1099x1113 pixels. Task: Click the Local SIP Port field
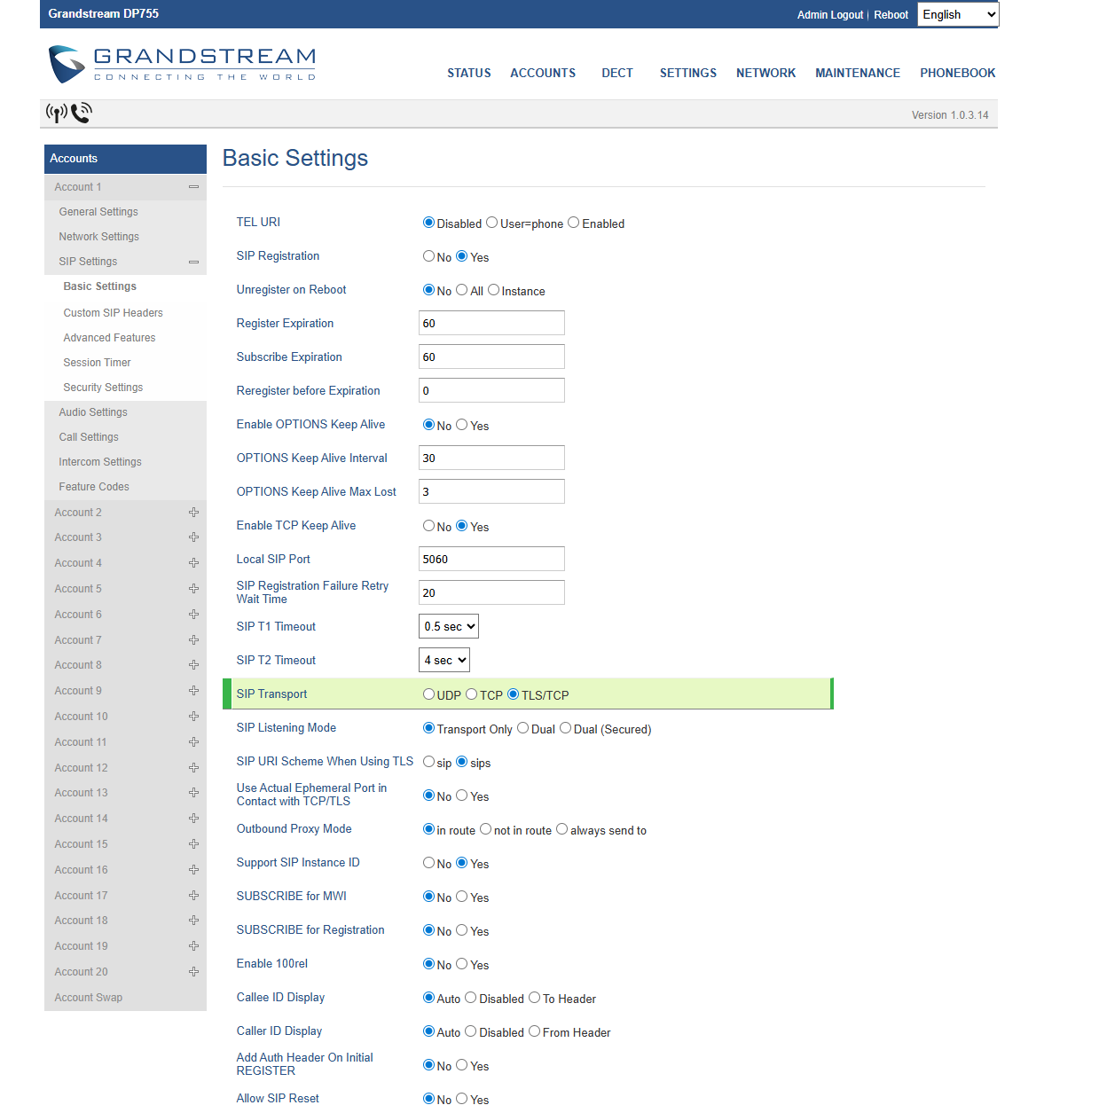click(491, 559)
